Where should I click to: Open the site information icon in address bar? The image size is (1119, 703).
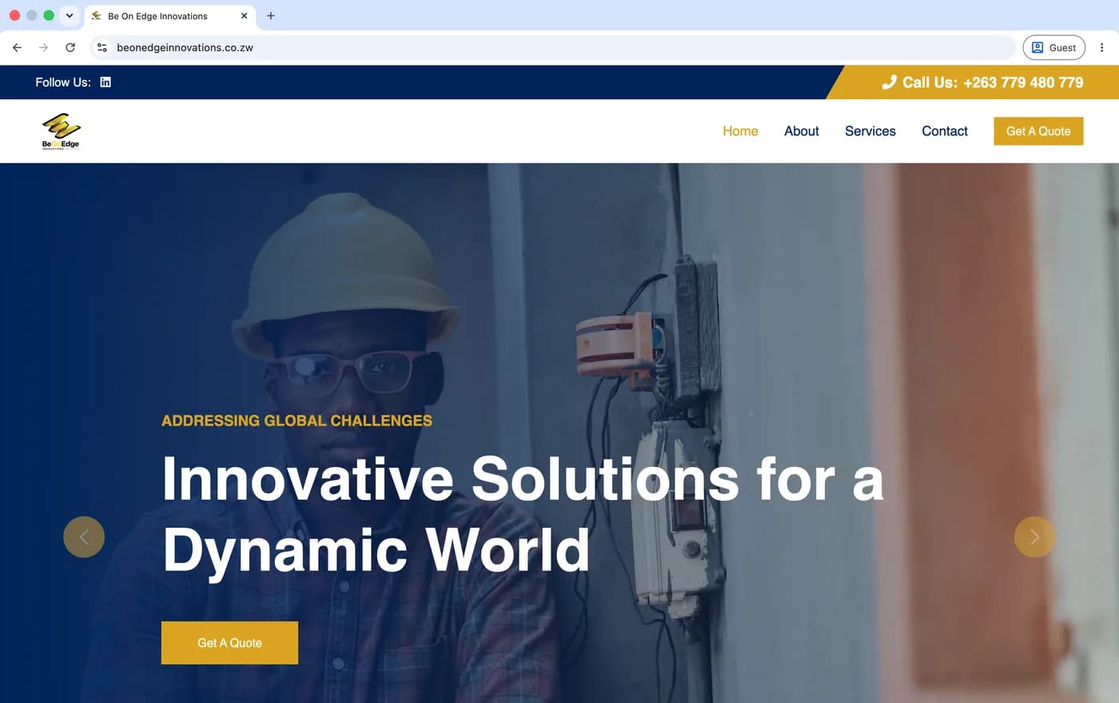102,48
